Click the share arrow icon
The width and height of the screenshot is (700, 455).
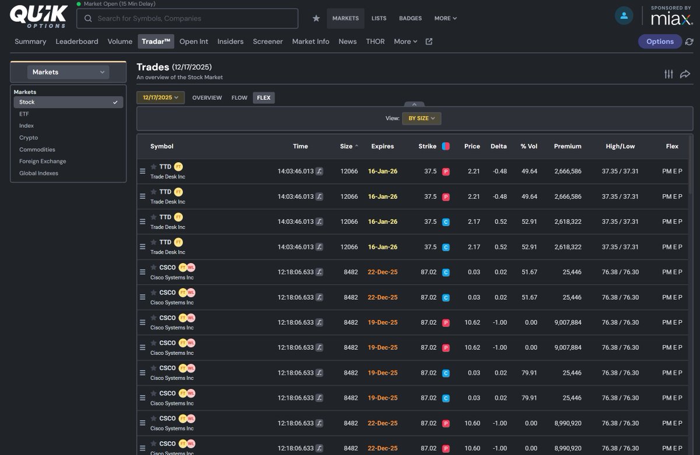(685, 74)
